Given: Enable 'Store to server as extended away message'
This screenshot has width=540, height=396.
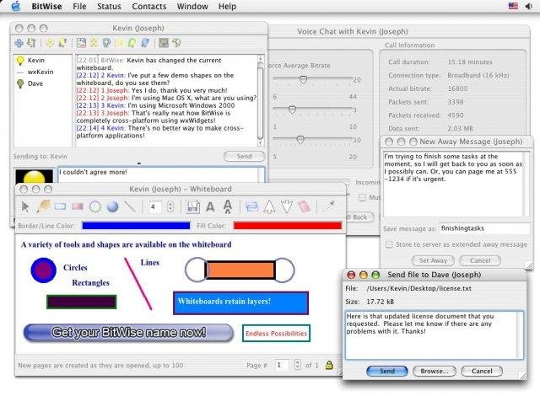Looking at the screenshot, I should coord(389,244).
